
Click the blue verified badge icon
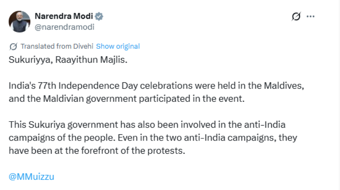(99, 16)
